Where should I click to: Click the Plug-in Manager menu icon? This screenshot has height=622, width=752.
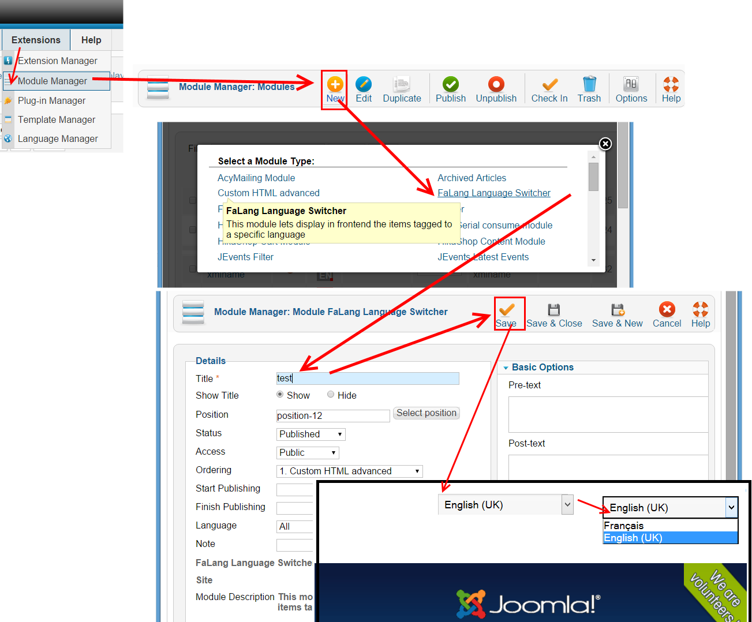8,100
